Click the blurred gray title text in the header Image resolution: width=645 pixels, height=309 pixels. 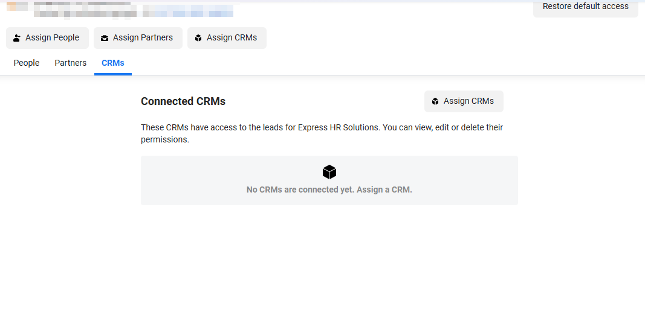(85, 10)
